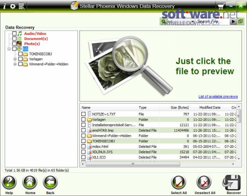This screenshot has height=196, width=247.
Task: Click the Unselect All icon
Action: point(204,182)
